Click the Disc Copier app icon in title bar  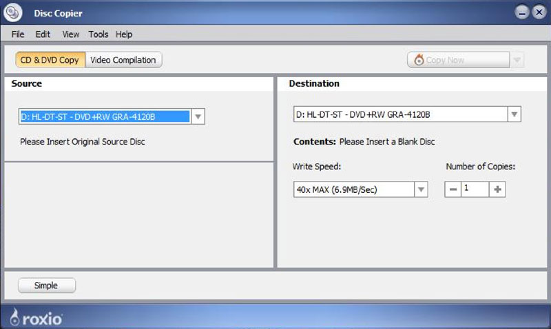click(x=13, y=12)
